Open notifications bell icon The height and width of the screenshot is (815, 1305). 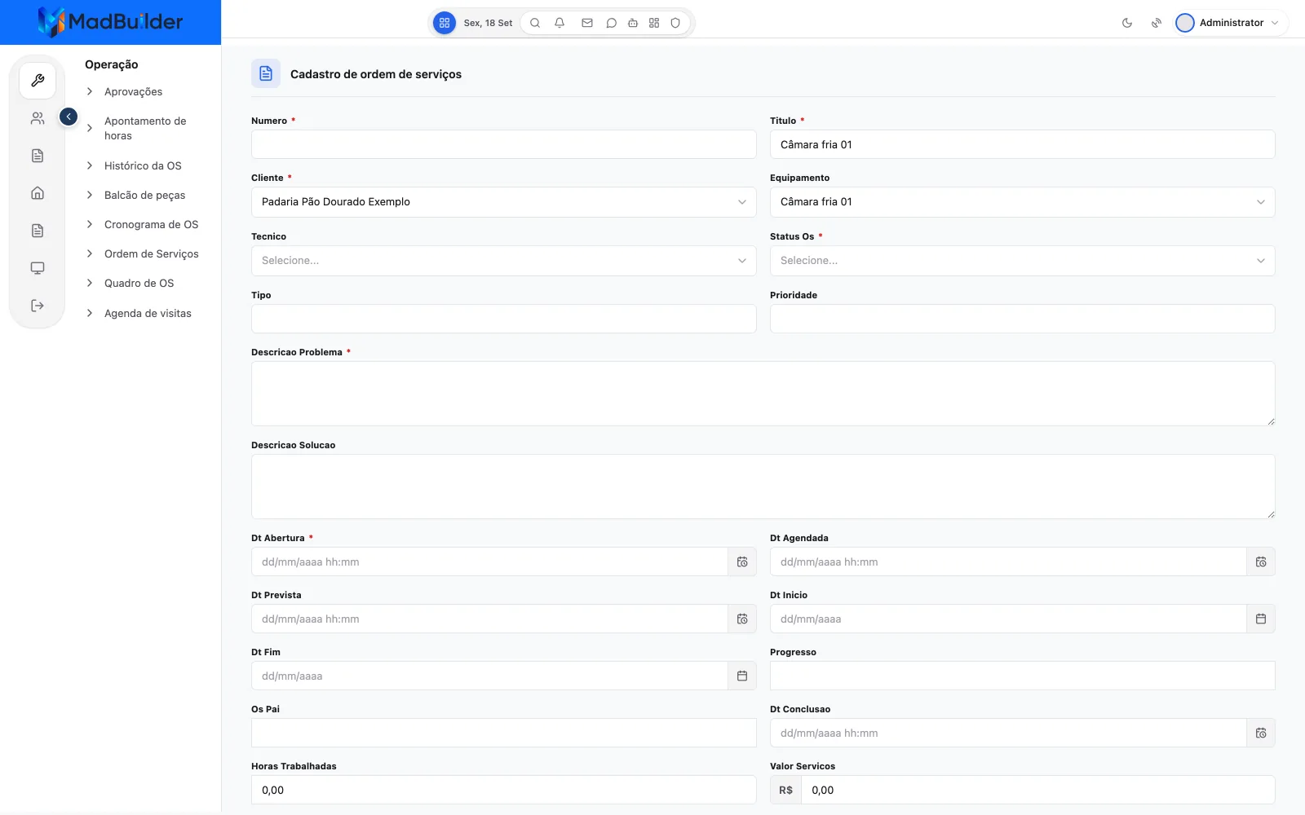coord(560,23)
